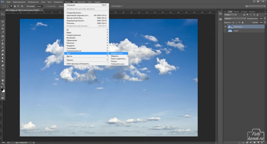Click the layer opacity value field
This screenshot has width=267, height=144.
click(261, 19)
